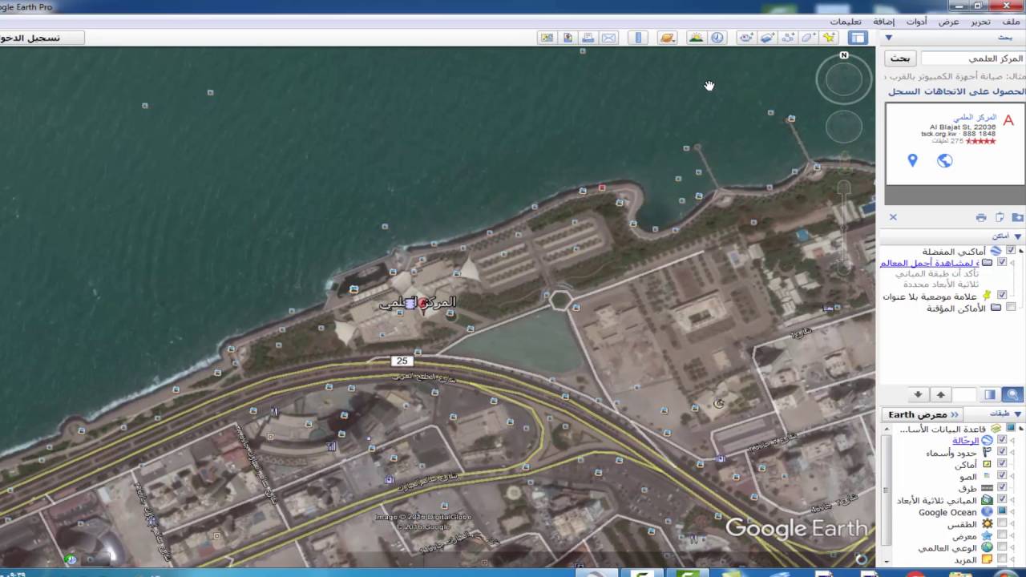Record a tour with the camera icon
Screen dimensions: 1026x577
pos(746,38)
